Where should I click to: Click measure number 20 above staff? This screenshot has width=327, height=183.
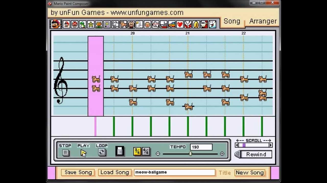coord(132,33)
